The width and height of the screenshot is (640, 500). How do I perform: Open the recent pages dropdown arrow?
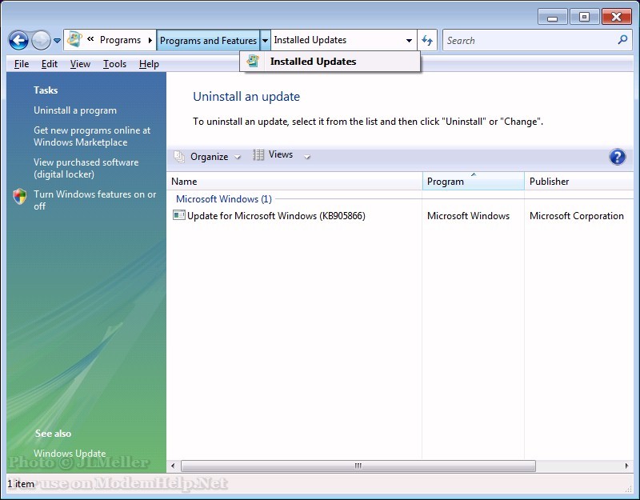[58, 41]
